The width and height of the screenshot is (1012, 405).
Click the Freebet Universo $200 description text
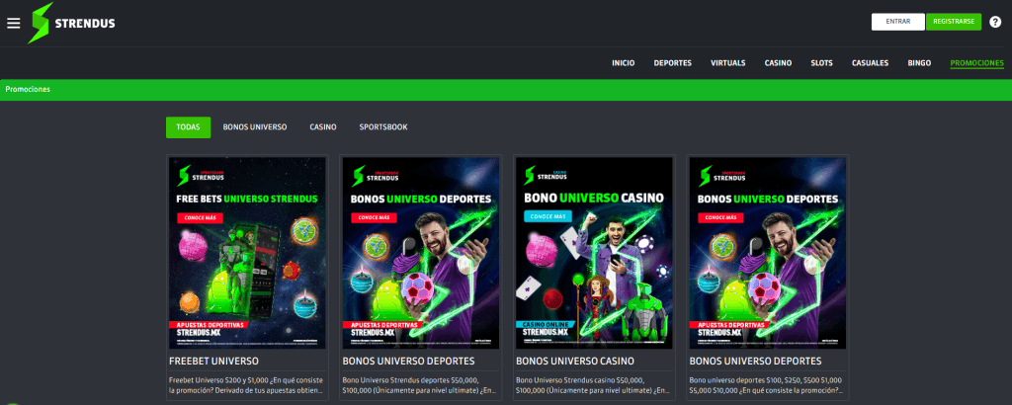(246, 385)
